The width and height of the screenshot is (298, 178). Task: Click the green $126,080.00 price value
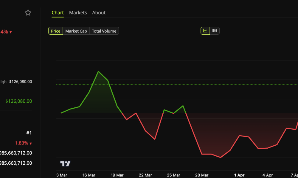pos(19,101)
